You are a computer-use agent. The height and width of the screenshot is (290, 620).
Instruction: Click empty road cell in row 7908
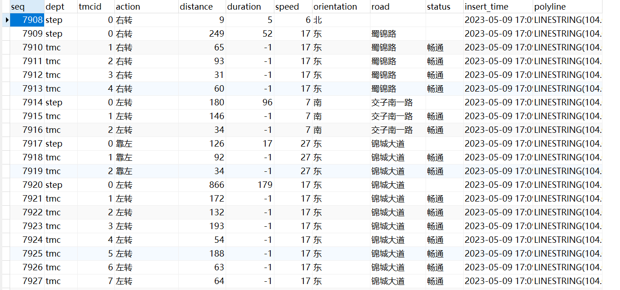pos(398,20)
